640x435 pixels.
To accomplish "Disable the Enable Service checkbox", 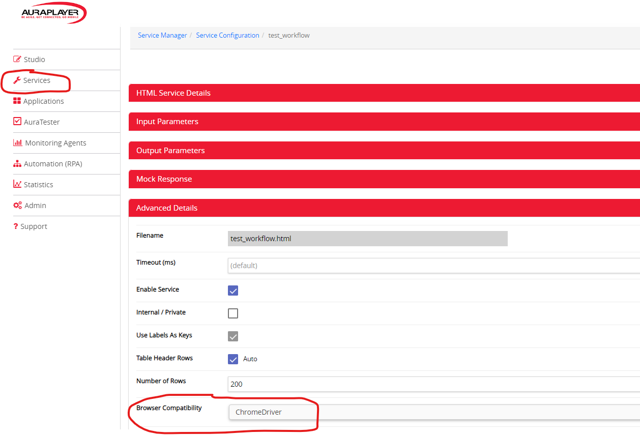I will (233, 291).
